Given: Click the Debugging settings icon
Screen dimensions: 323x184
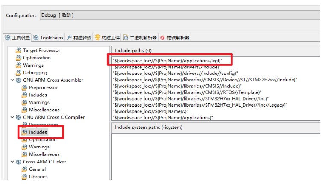Looking at the screenshot, I should 18,73.
